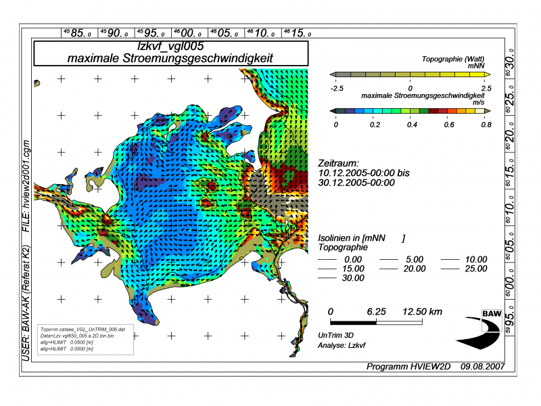Image resolution: width=541 pixels, height=406 pixels.
Task: Click 'maximale Stroemungsgeschwindigkeit' inside the title box
Action: click(x=170, y=58)
